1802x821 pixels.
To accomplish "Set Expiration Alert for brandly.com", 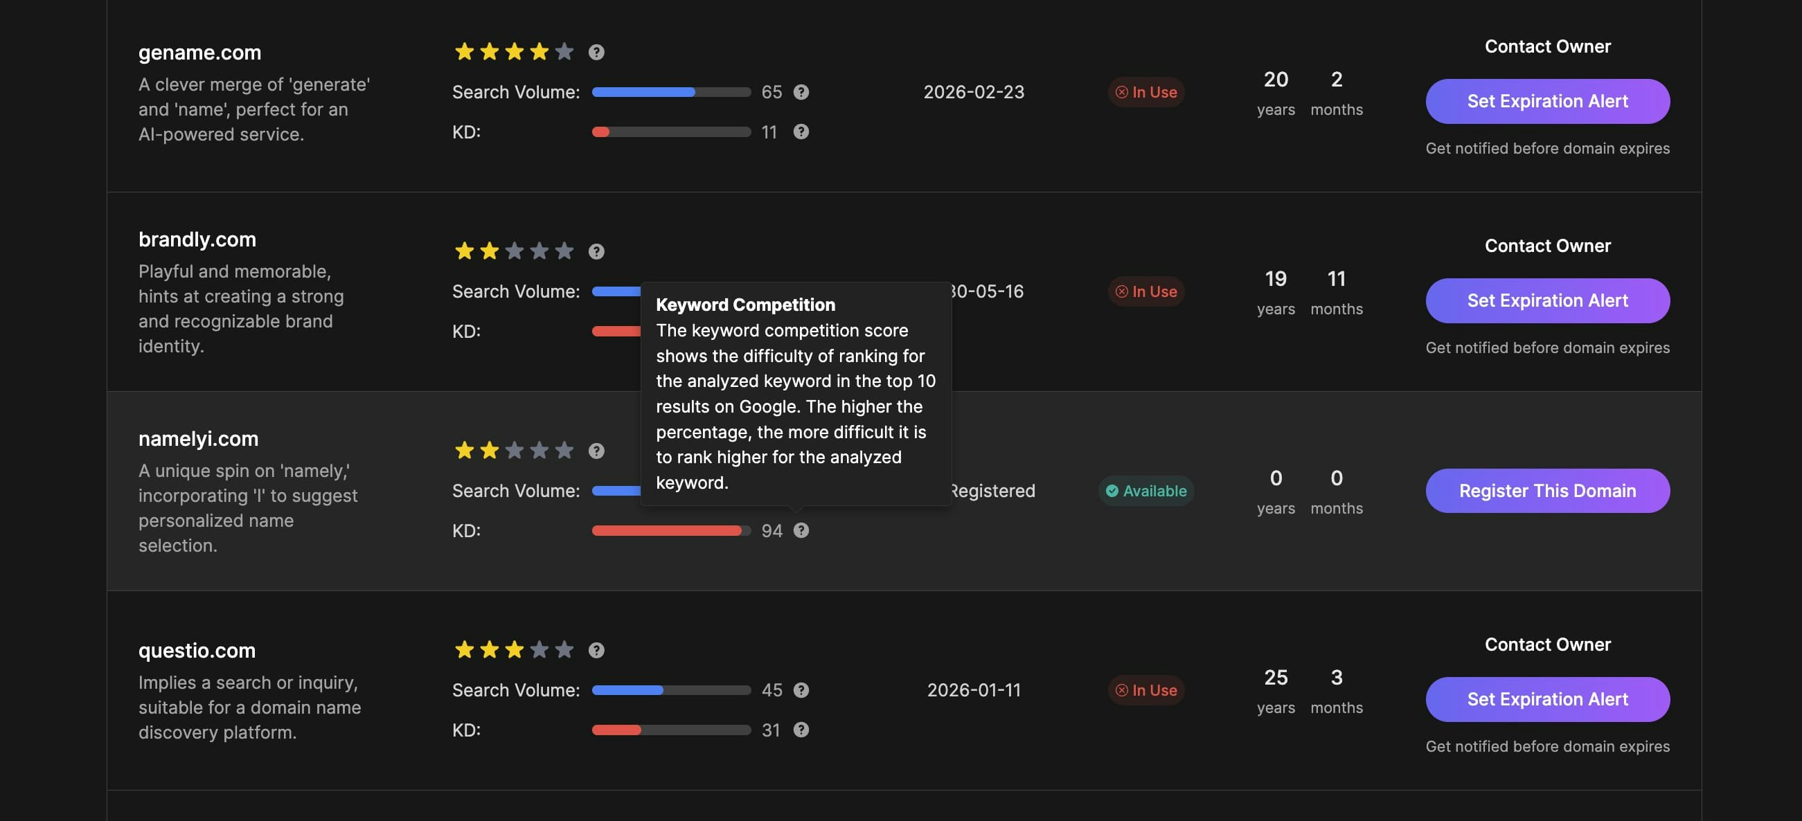I will 1546,300.
